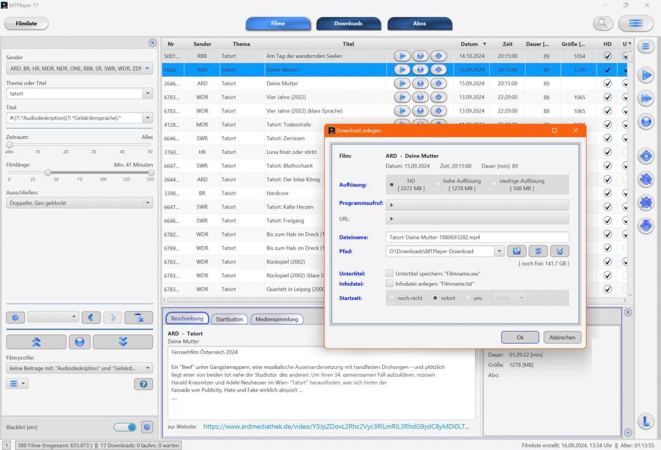Click play button in the RBB Tatort row
This screenshot has height=450, width=661.
click(x=402, y=56)
